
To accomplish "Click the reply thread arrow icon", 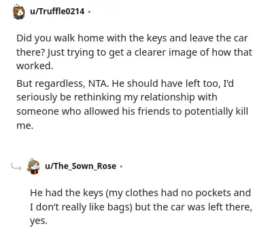I will (x=16, y=167).
